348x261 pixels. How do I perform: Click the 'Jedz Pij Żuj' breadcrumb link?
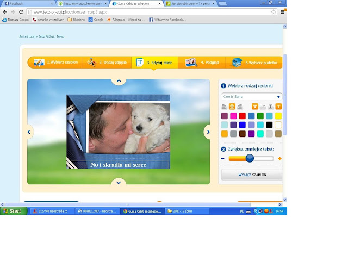click(46, 36)
